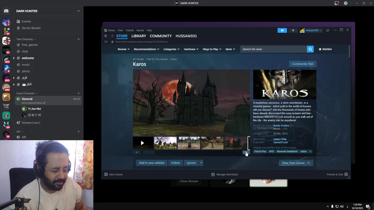Select server icon with 303 badge

[6, 59]
